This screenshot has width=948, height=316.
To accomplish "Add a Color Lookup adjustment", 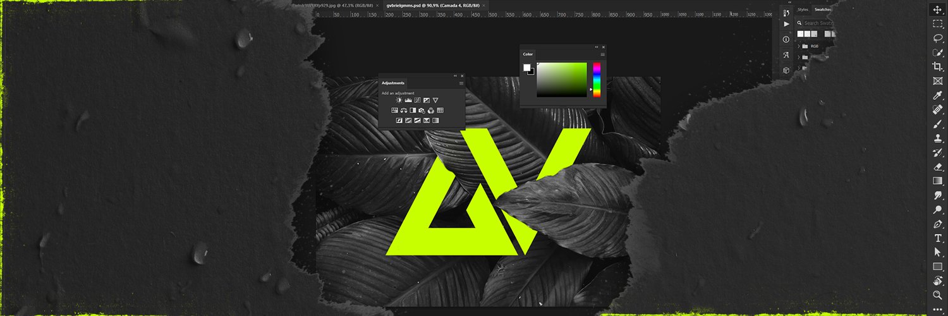I will (x=440, y=110).
